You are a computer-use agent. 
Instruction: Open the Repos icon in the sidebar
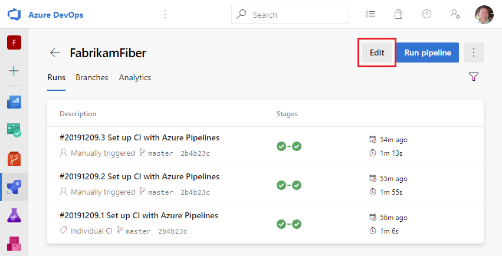tap(14, 159)
